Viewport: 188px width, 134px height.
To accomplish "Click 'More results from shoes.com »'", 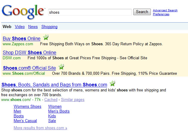I will click(x=40, y=128).
